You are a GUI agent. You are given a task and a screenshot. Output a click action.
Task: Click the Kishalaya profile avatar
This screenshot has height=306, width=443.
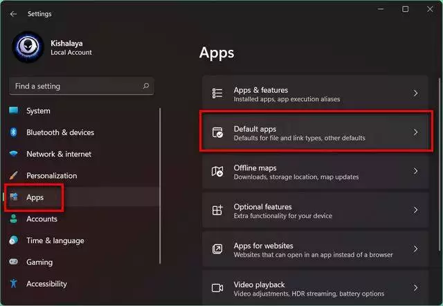click(28, 47)
